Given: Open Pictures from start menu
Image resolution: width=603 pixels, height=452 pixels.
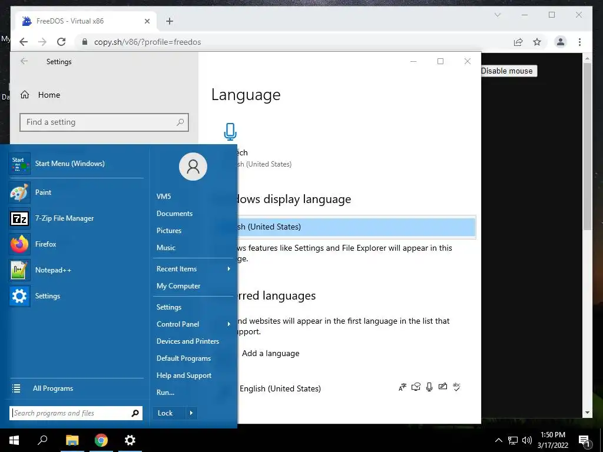Looking at the screenshot, I should (169, 231).
